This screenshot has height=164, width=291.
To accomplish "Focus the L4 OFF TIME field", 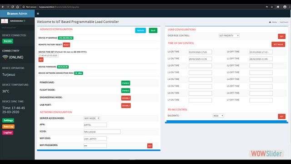I will click(x=261, y=79).
